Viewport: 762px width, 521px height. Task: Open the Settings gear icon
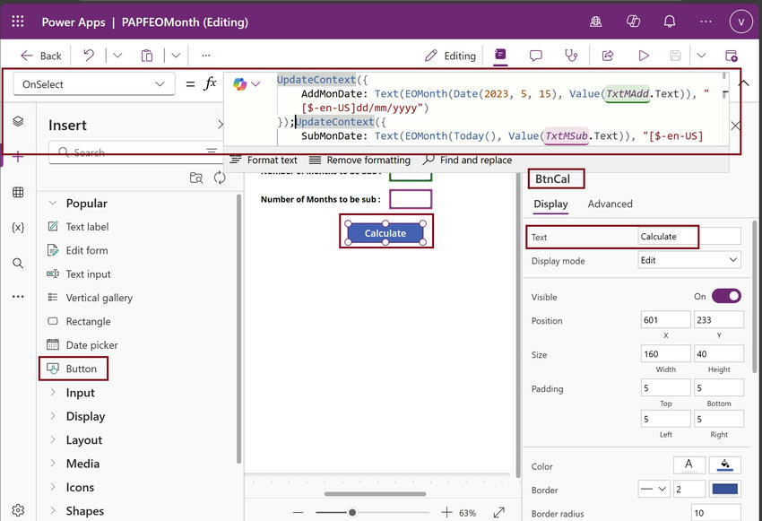pyautogui.click(x=18, y=510)
